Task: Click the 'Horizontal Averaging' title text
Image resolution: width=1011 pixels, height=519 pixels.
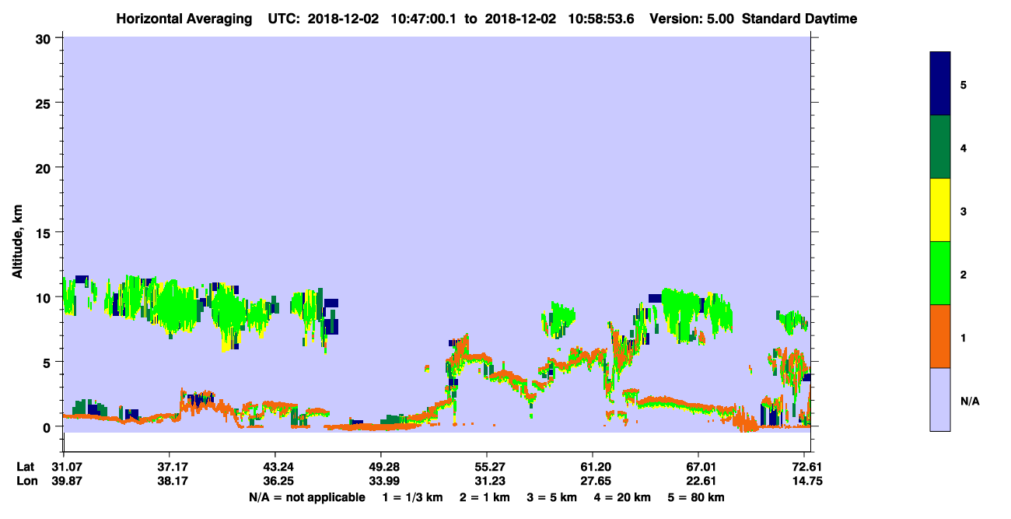Action: [x=184, y=18]
